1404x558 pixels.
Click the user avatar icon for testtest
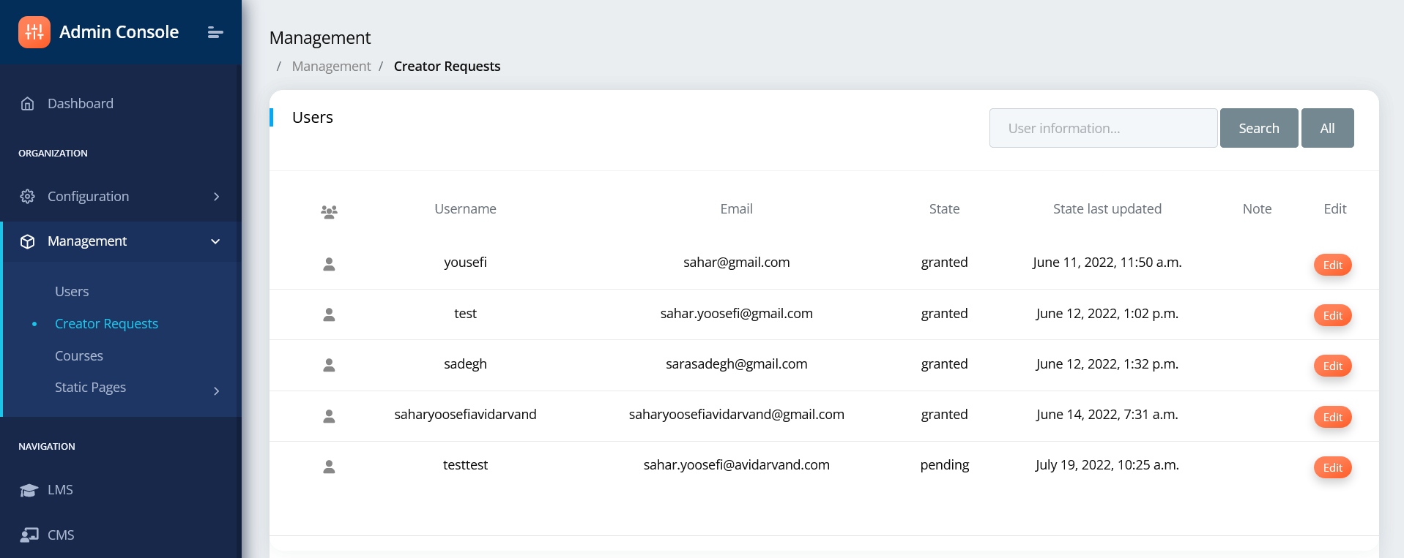click(x=329, y=467)
